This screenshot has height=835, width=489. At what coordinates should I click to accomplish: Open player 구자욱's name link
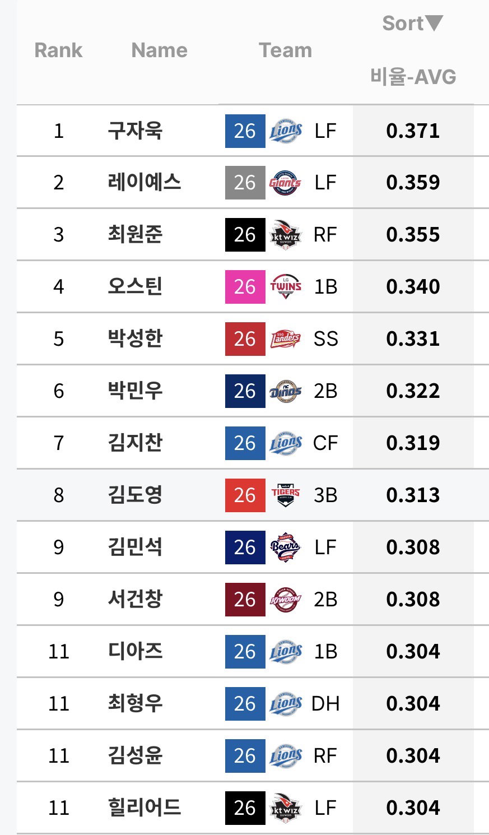[x=136, y=131]
